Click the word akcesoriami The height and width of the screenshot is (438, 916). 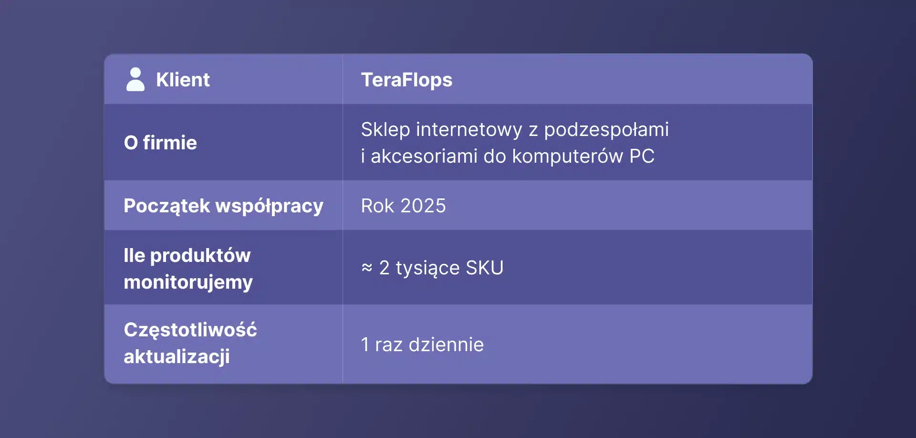coord(424,156)
